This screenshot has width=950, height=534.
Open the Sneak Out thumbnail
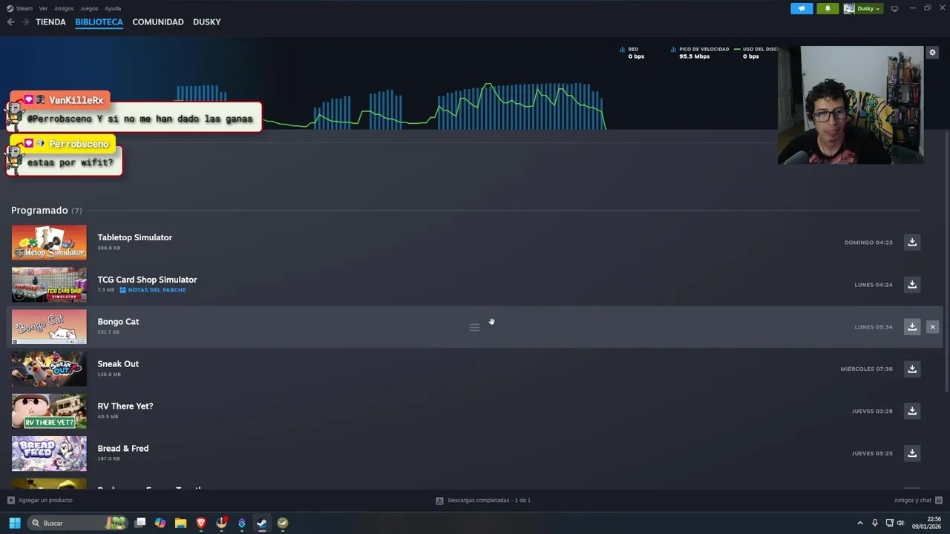pyautogui.click(x=49, y=369)
